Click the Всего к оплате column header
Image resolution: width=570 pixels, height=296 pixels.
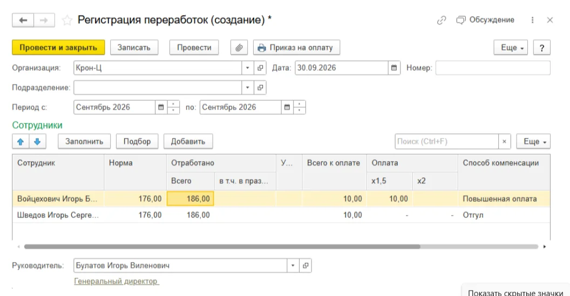click(x=335, y=172)
